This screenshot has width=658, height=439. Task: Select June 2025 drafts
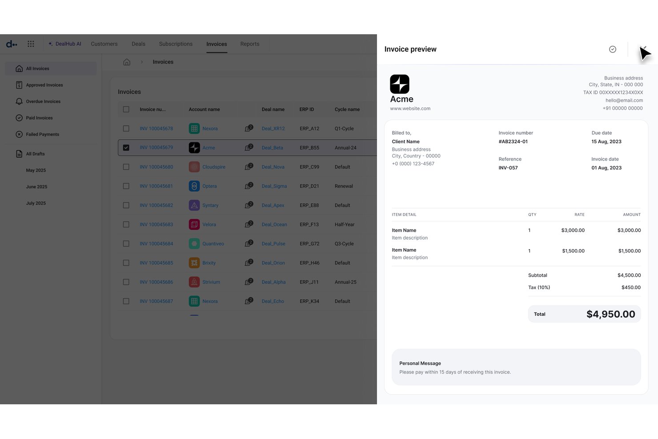36,187
